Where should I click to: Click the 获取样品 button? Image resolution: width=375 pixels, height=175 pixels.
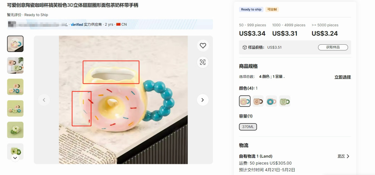(x=333, y=47)
